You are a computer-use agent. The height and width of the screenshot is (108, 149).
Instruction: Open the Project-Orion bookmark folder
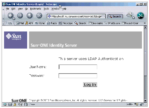[x=130, y=23]
